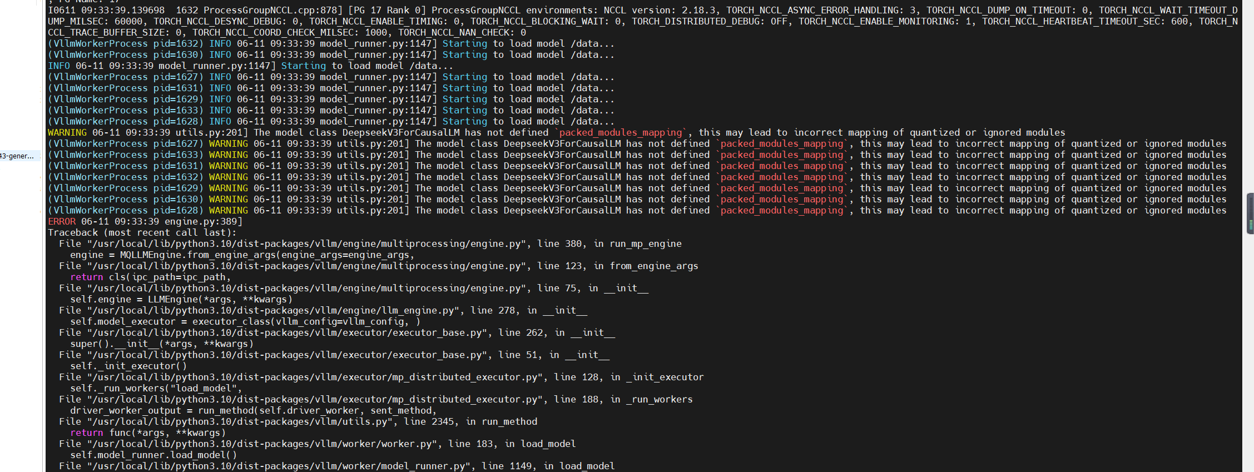
Task: Click the pid=1630 WARNING DeepseekV3ForCausalLM line
Action: coord(637,199)
